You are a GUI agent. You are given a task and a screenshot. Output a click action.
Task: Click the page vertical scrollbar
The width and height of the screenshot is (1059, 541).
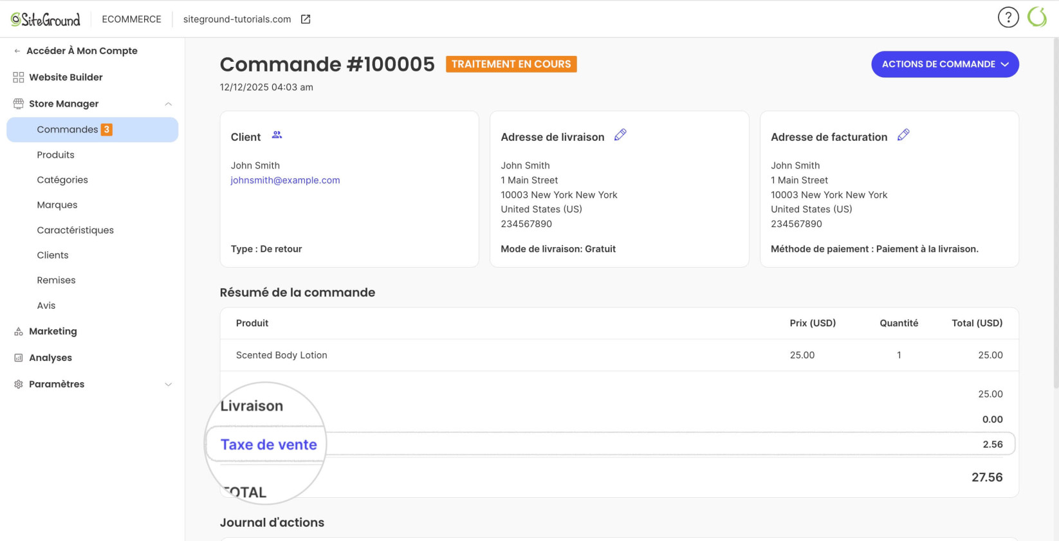point(1055,212)
